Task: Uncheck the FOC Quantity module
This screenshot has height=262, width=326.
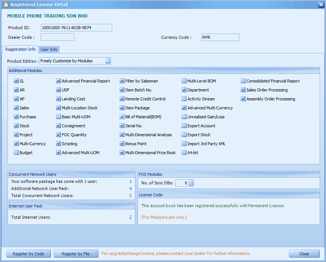Action: (x=58, y=135)
